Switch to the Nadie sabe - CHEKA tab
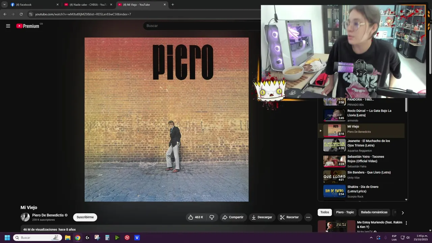 (x=88, y=5)
